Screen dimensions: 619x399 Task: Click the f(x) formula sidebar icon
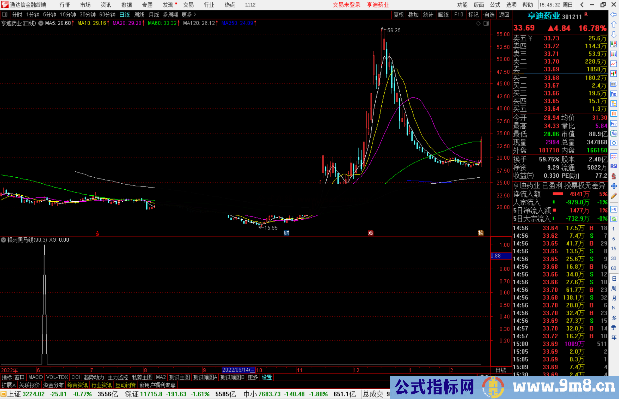[614, 133]
